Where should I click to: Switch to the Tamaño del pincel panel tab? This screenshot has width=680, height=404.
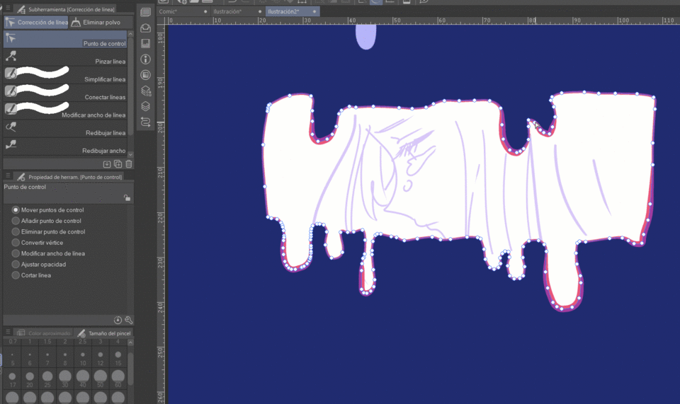point(103,333)
